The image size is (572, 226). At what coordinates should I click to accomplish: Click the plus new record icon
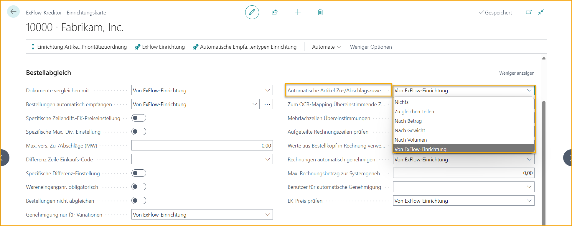click(x=298, y=12)
